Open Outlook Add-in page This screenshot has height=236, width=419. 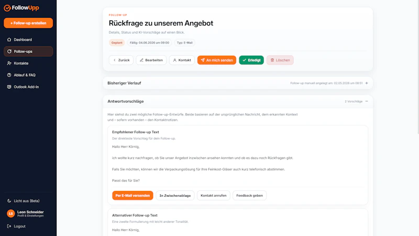click(28, 87)
